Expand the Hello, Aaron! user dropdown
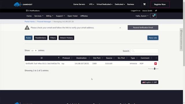 click(x=142, y=16)
